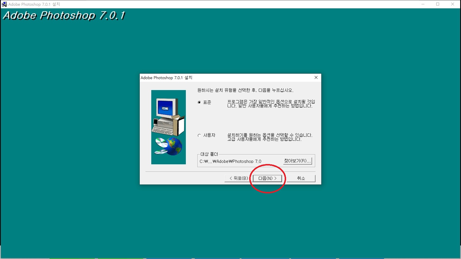Click 뒤로(B) to return to previous step
Image resolution: width=461 pixels, height=259 pixels.
point(238,178)
